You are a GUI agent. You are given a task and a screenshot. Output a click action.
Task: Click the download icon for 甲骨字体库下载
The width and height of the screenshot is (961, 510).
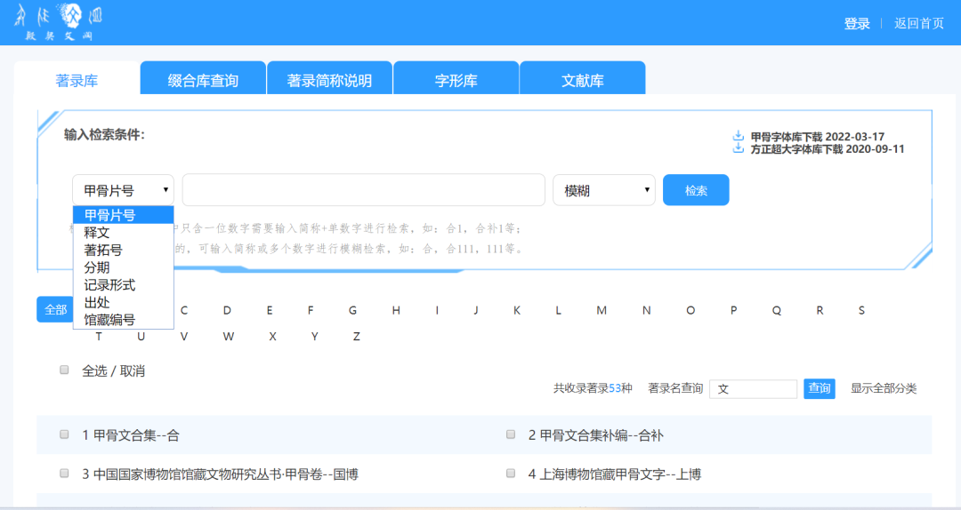(x=739, y=136)
